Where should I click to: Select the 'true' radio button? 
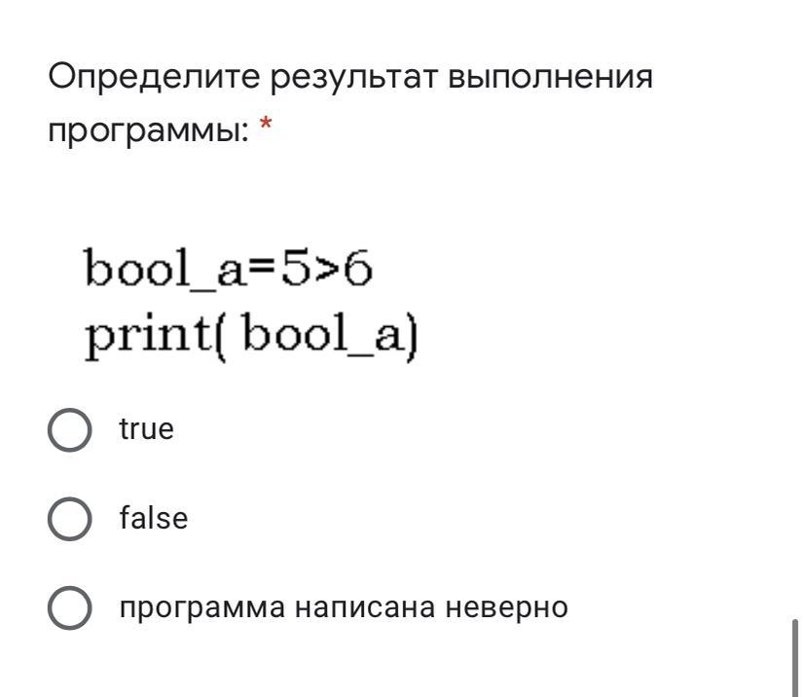pyautogui.click(x=70, y=429)
